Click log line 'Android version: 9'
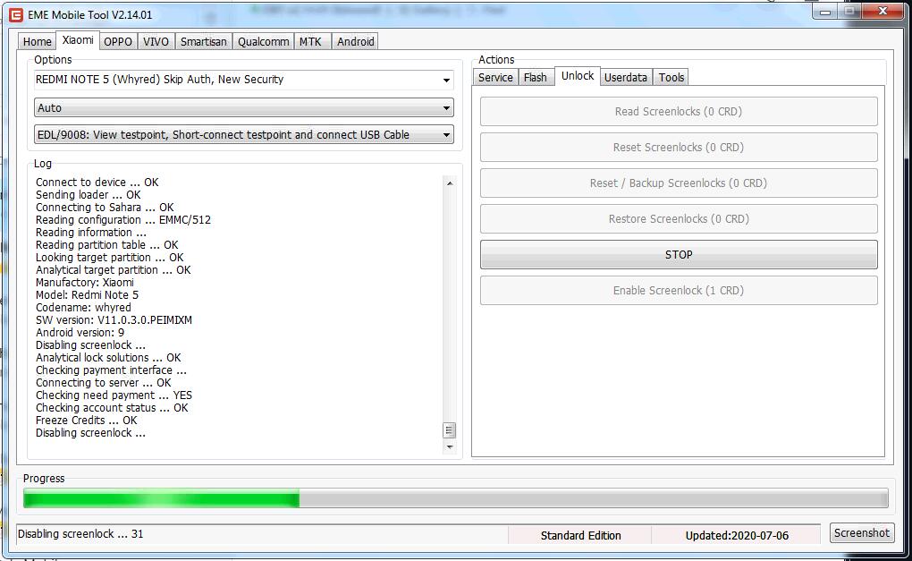The width and height of the screenshot is (912, 561). click(80, 332)
